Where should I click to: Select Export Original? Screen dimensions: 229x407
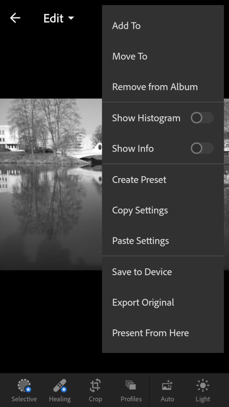pos(163,302)
